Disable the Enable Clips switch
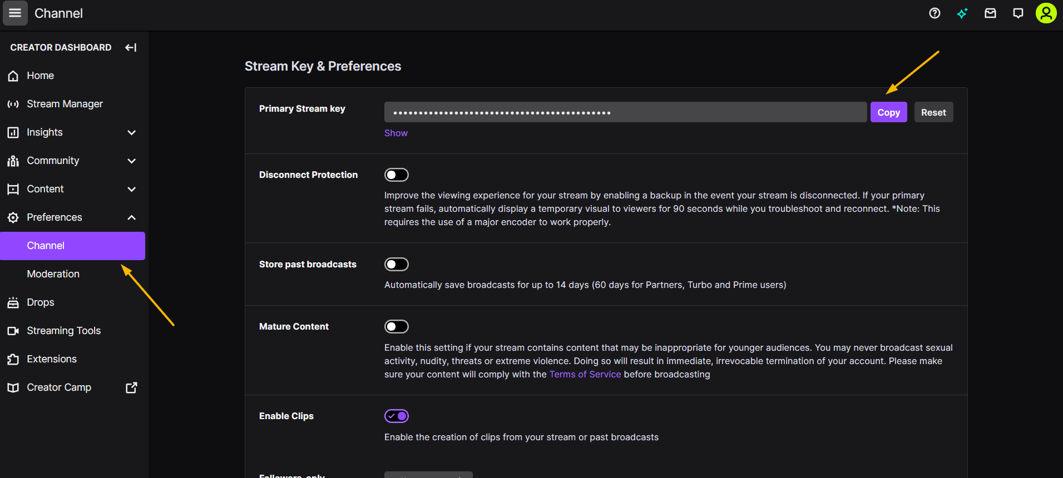This screenshot has width=1063, height=478. tap(397, 416)
